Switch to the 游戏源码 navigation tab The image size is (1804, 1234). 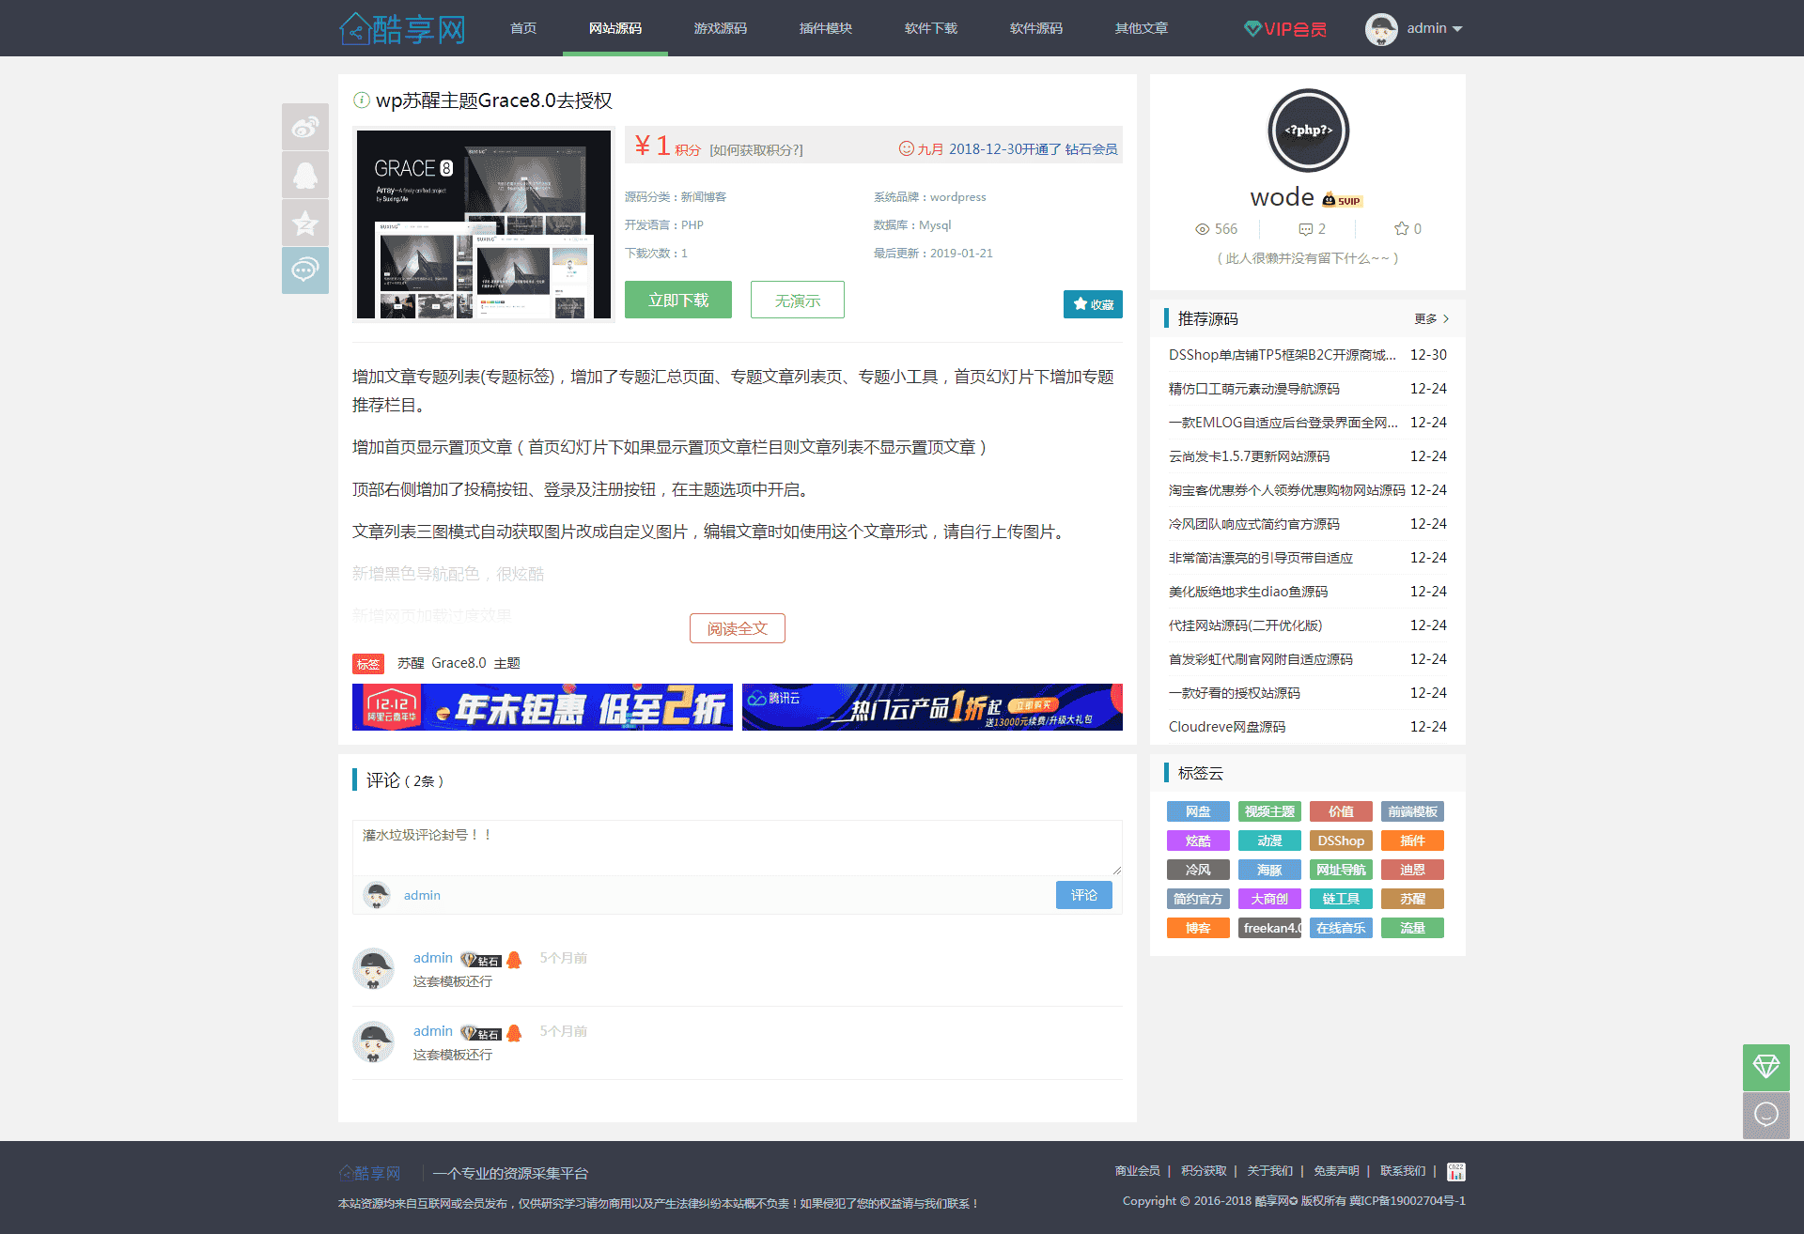pos(720,28)
